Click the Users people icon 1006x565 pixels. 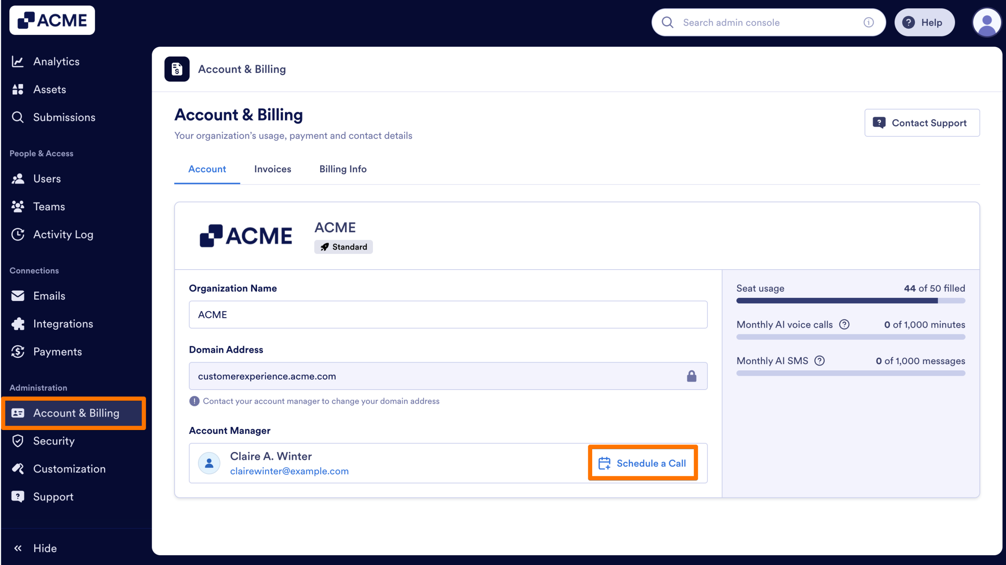click(x=18, y=179)
